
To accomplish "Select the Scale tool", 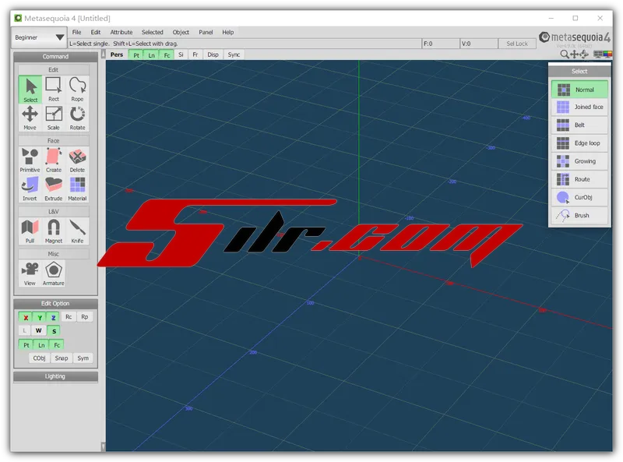I will [54, 118].
